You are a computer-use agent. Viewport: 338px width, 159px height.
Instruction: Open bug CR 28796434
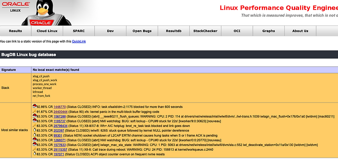click(x=61, y=126)
